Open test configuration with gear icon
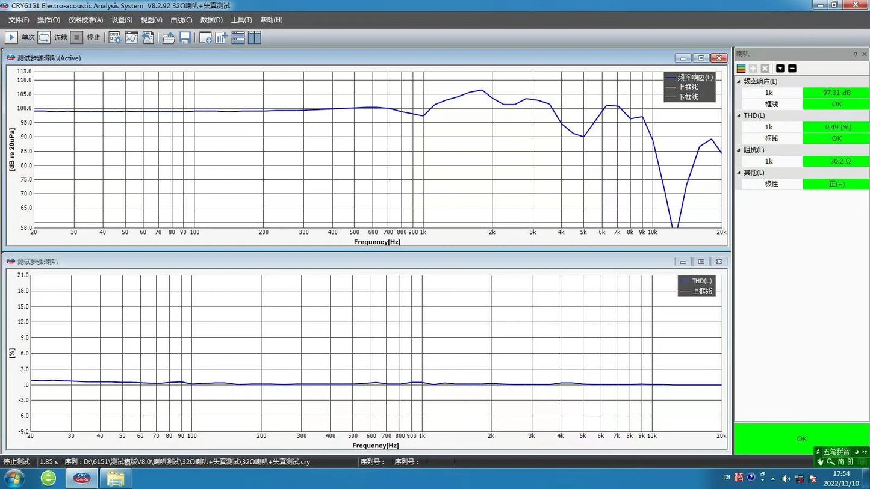Screen dimensions: 870x489 click(114, 37)
